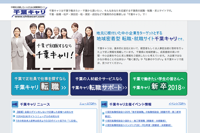The height and width of the screenshot is (133, 200).
Task: Click the bullet icon before 7月の有効求人倍率 news
Action: pyautogui.click(x=14, y=120)
